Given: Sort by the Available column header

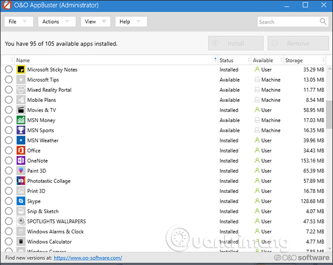Looking at the screenshot, I should (267, 60).
